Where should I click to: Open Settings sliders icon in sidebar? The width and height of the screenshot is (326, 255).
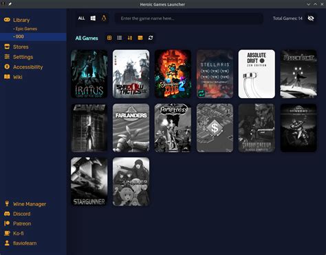coord(7,57)
